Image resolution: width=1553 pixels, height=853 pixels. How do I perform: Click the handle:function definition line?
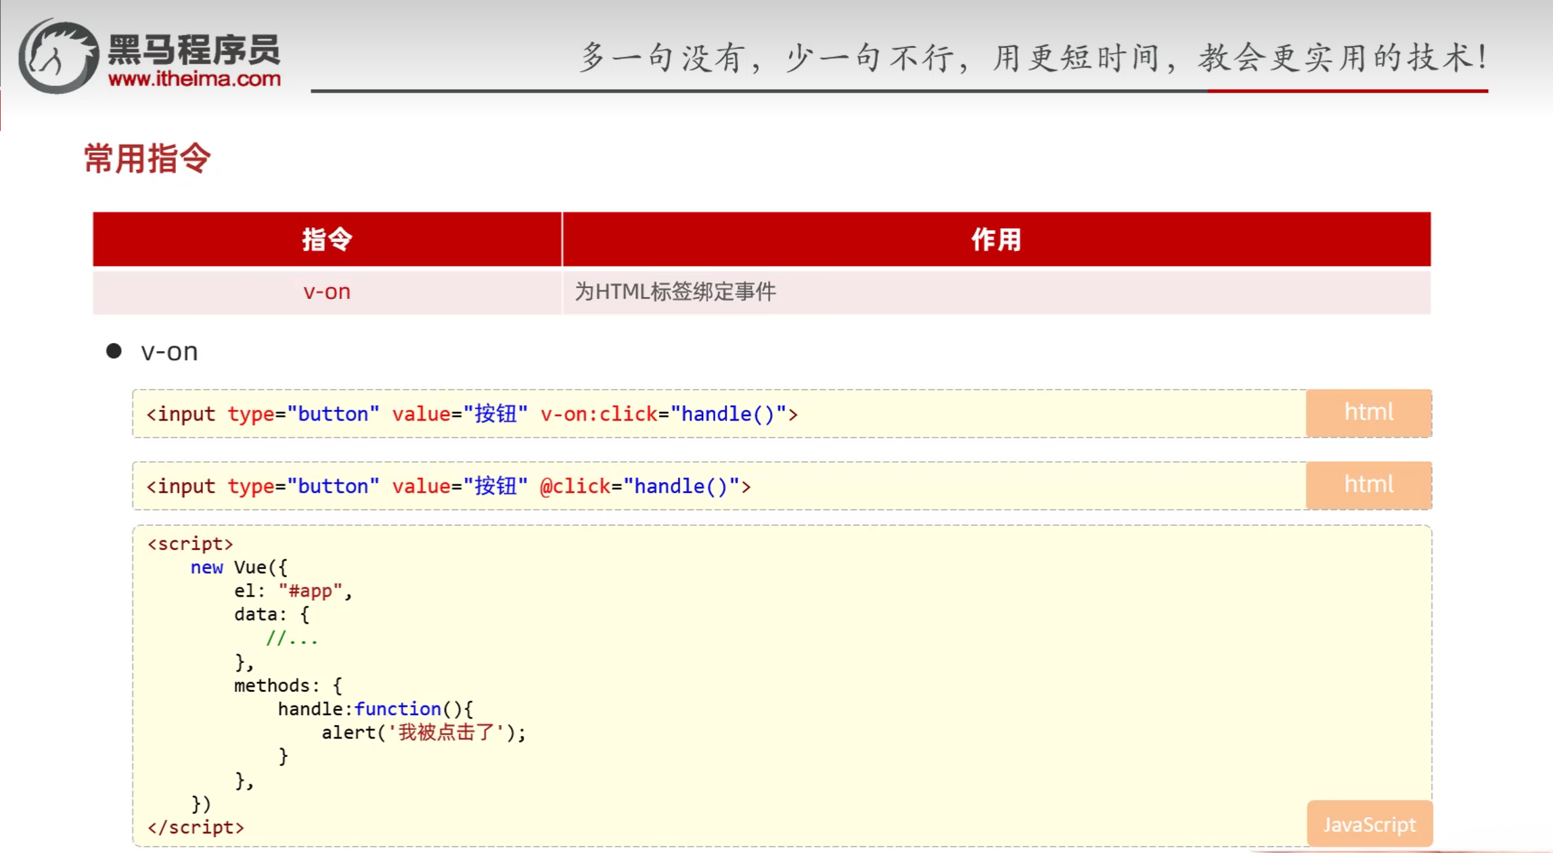pyautogui.click(x=375, y=709)
